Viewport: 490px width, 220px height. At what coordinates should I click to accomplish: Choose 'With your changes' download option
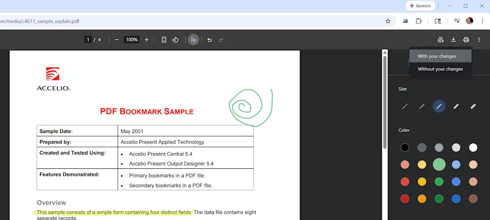(437, 56)
